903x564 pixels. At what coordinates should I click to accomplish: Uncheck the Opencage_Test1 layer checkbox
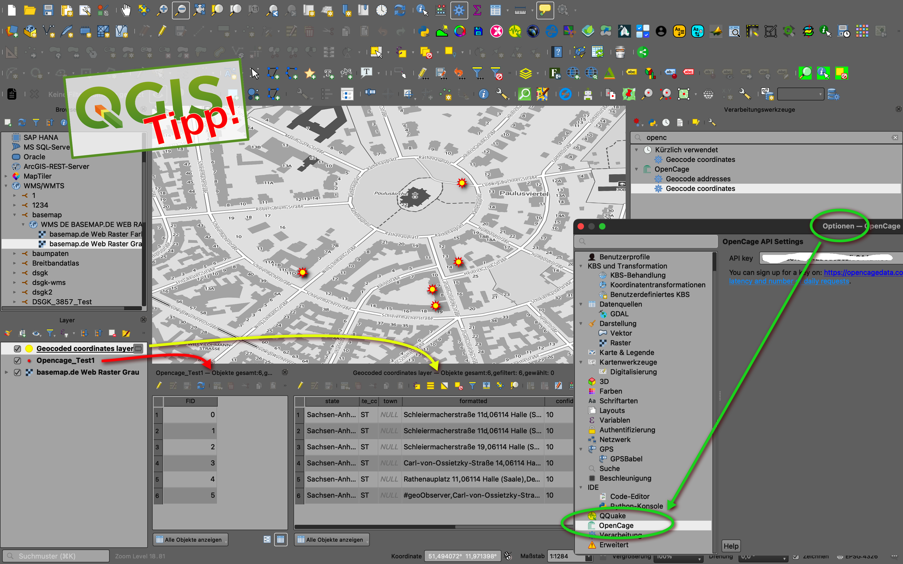(17, 360)
